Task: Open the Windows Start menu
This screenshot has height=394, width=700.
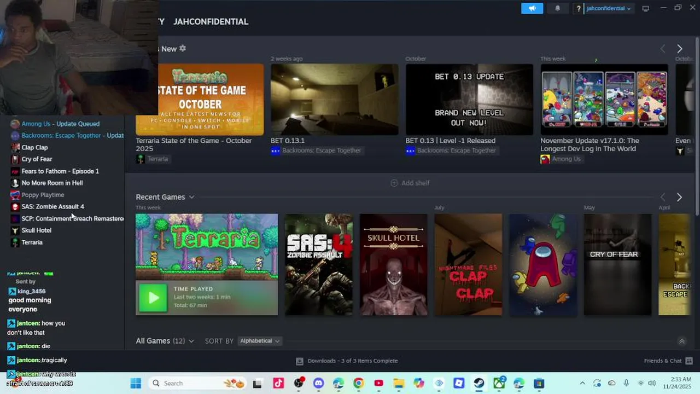Action: [136, 384]
